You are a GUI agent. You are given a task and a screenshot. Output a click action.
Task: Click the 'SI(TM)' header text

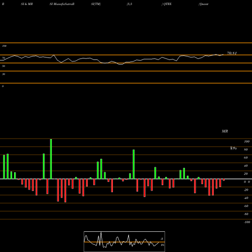click(96, 4)
